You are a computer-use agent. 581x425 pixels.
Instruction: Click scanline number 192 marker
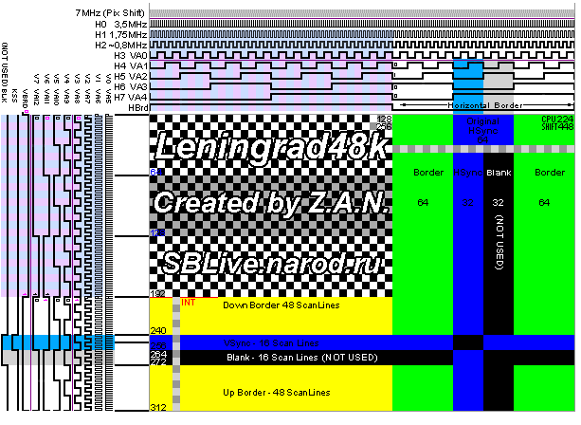(x=158, y=295)
